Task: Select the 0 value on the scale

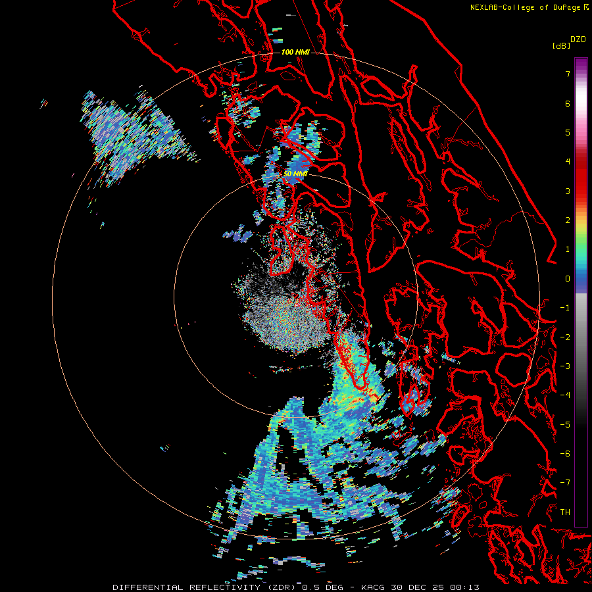Action: click(x=568, y=279)
